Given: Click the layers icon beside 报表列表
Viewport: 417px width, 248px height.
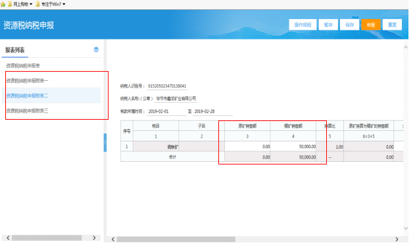Looking at the screenshot, I should coord(96,49).
